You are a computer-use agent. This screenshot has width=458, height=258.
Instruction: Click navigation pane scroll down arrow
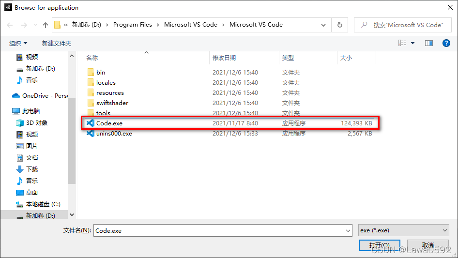click(72, 215)
